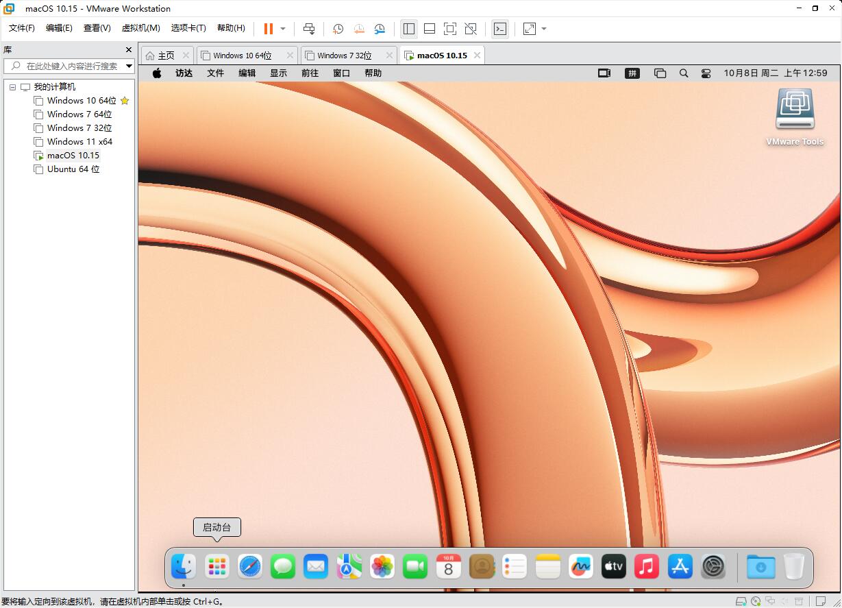Open System Preferences from the Dock
Screen dimensions: 842x608
[713, 566]
